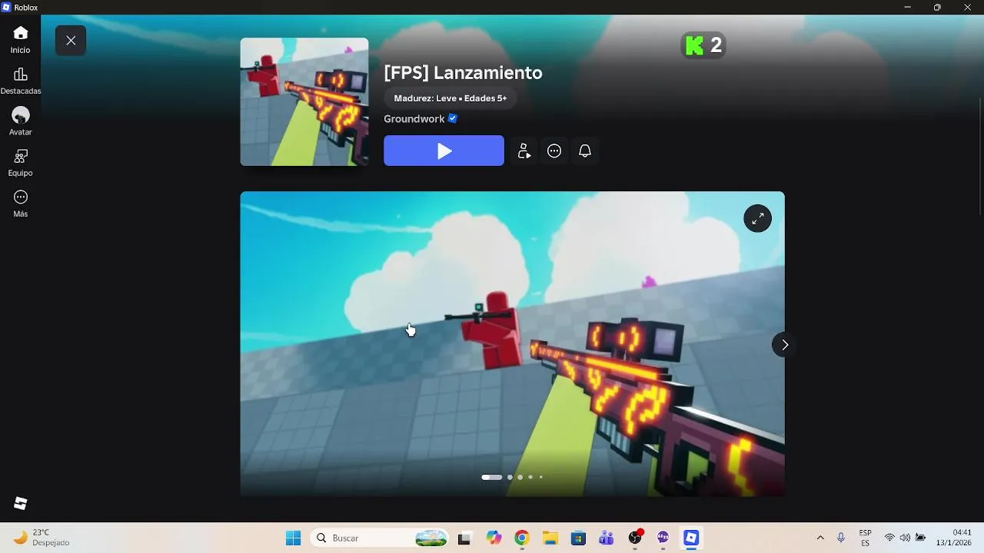The height and width of the screenshot is (553, 984).
Task: Click the main game screenshot image
Action: point(512,343)
